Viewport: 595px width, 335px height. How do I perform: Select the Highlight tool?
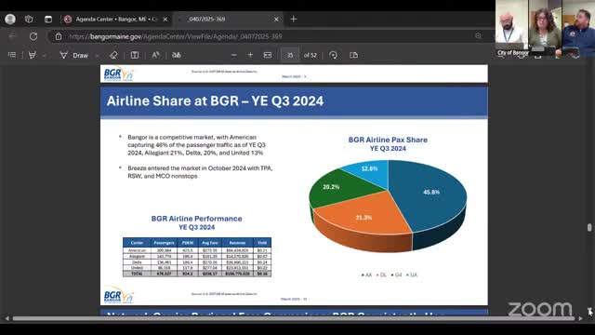[33, 55]
